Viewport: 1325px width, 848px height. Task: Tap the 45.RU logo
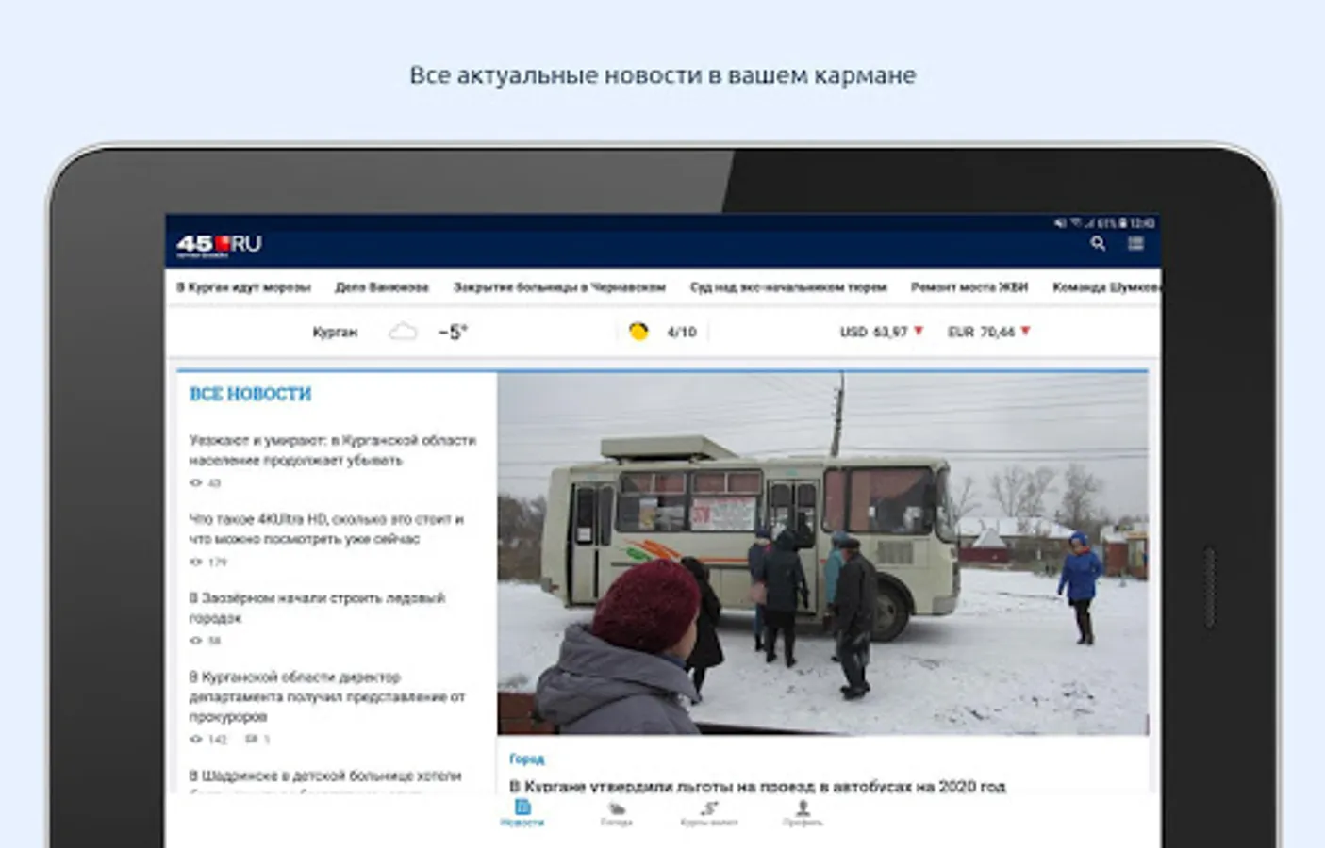[219, 245]
